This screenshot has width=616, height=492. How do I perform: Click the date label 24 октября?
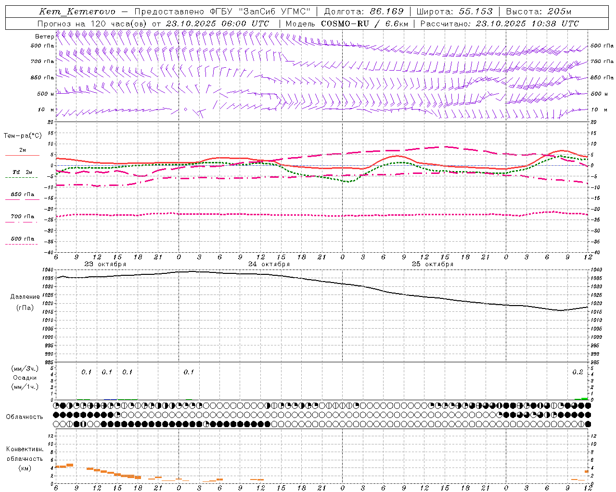tap(269, 264)
